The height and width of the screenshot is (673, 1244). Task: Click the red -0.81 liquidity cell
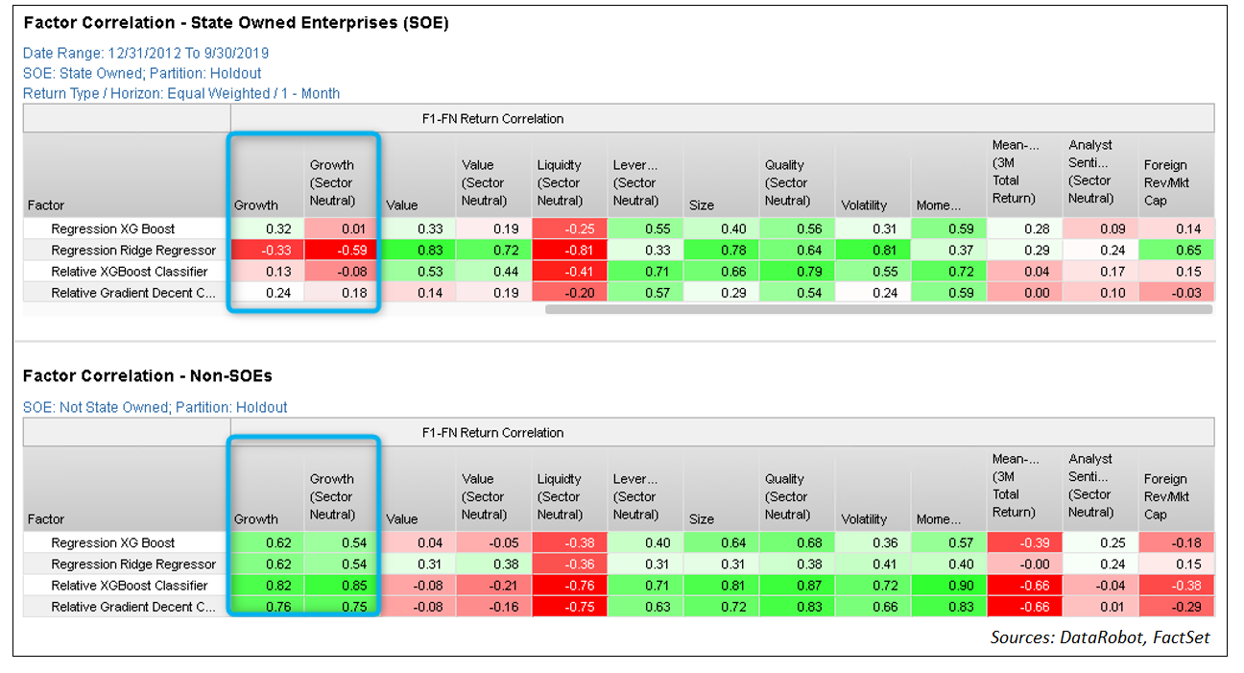(568, 251)
